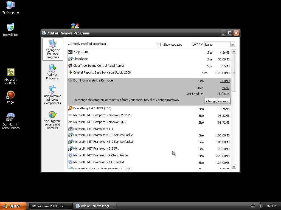Click the 7-Zip 22.01 program icon
The image size is (281, 210).
[70, 52]
